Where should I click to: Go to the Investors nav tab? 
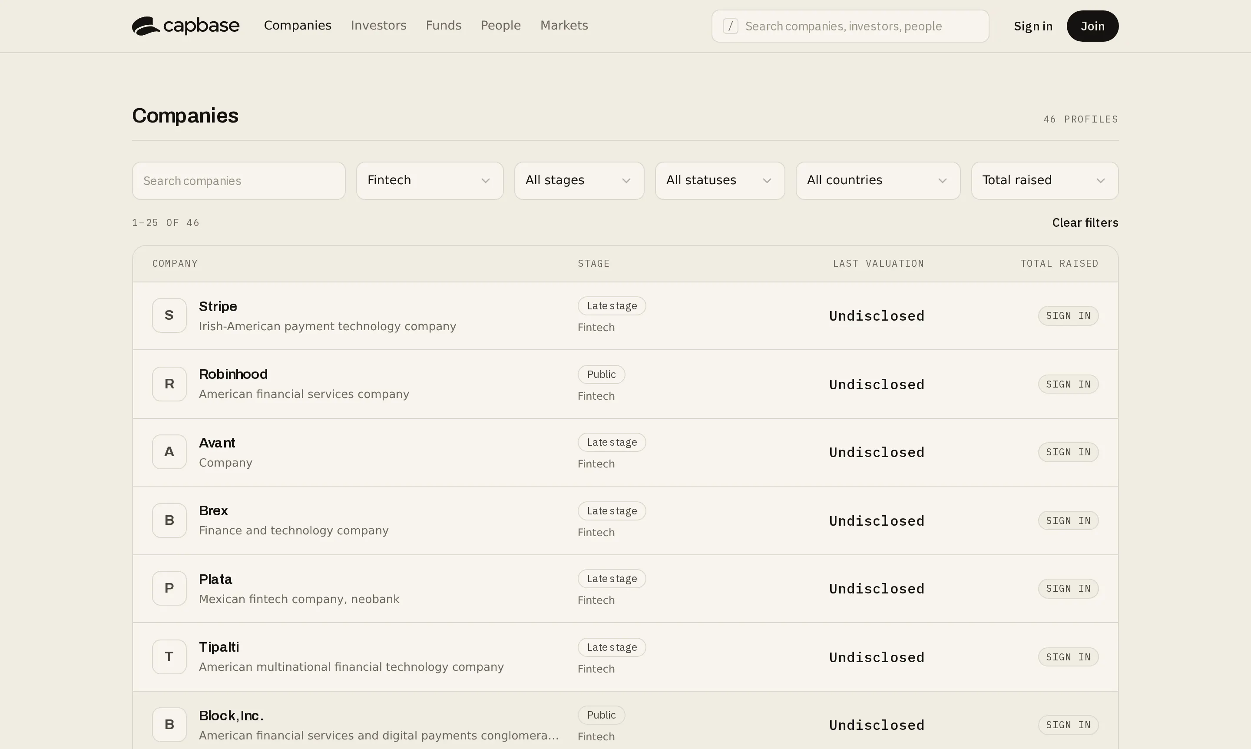[x=378, y=25]
